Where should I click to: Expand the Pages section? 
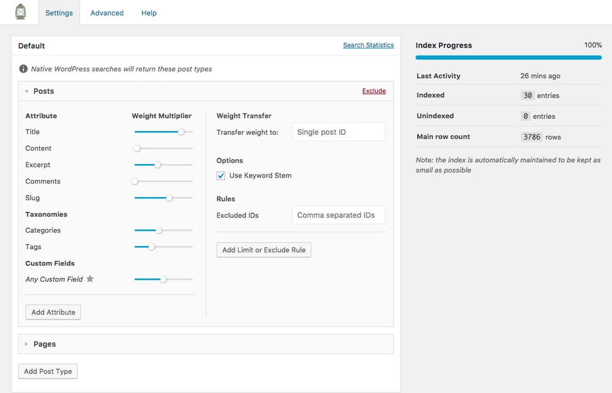click(27, 344)
